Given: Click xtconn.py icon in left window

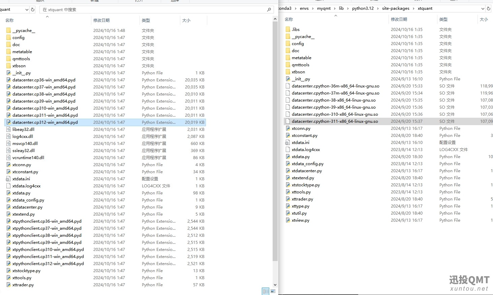Looking at the screenshot, I should click(x=8, y=164).
